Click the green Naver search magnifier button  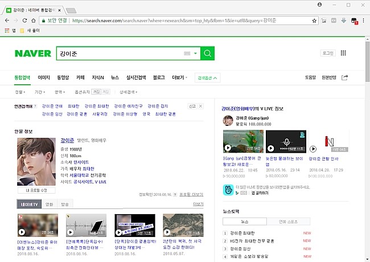point(207,54)
